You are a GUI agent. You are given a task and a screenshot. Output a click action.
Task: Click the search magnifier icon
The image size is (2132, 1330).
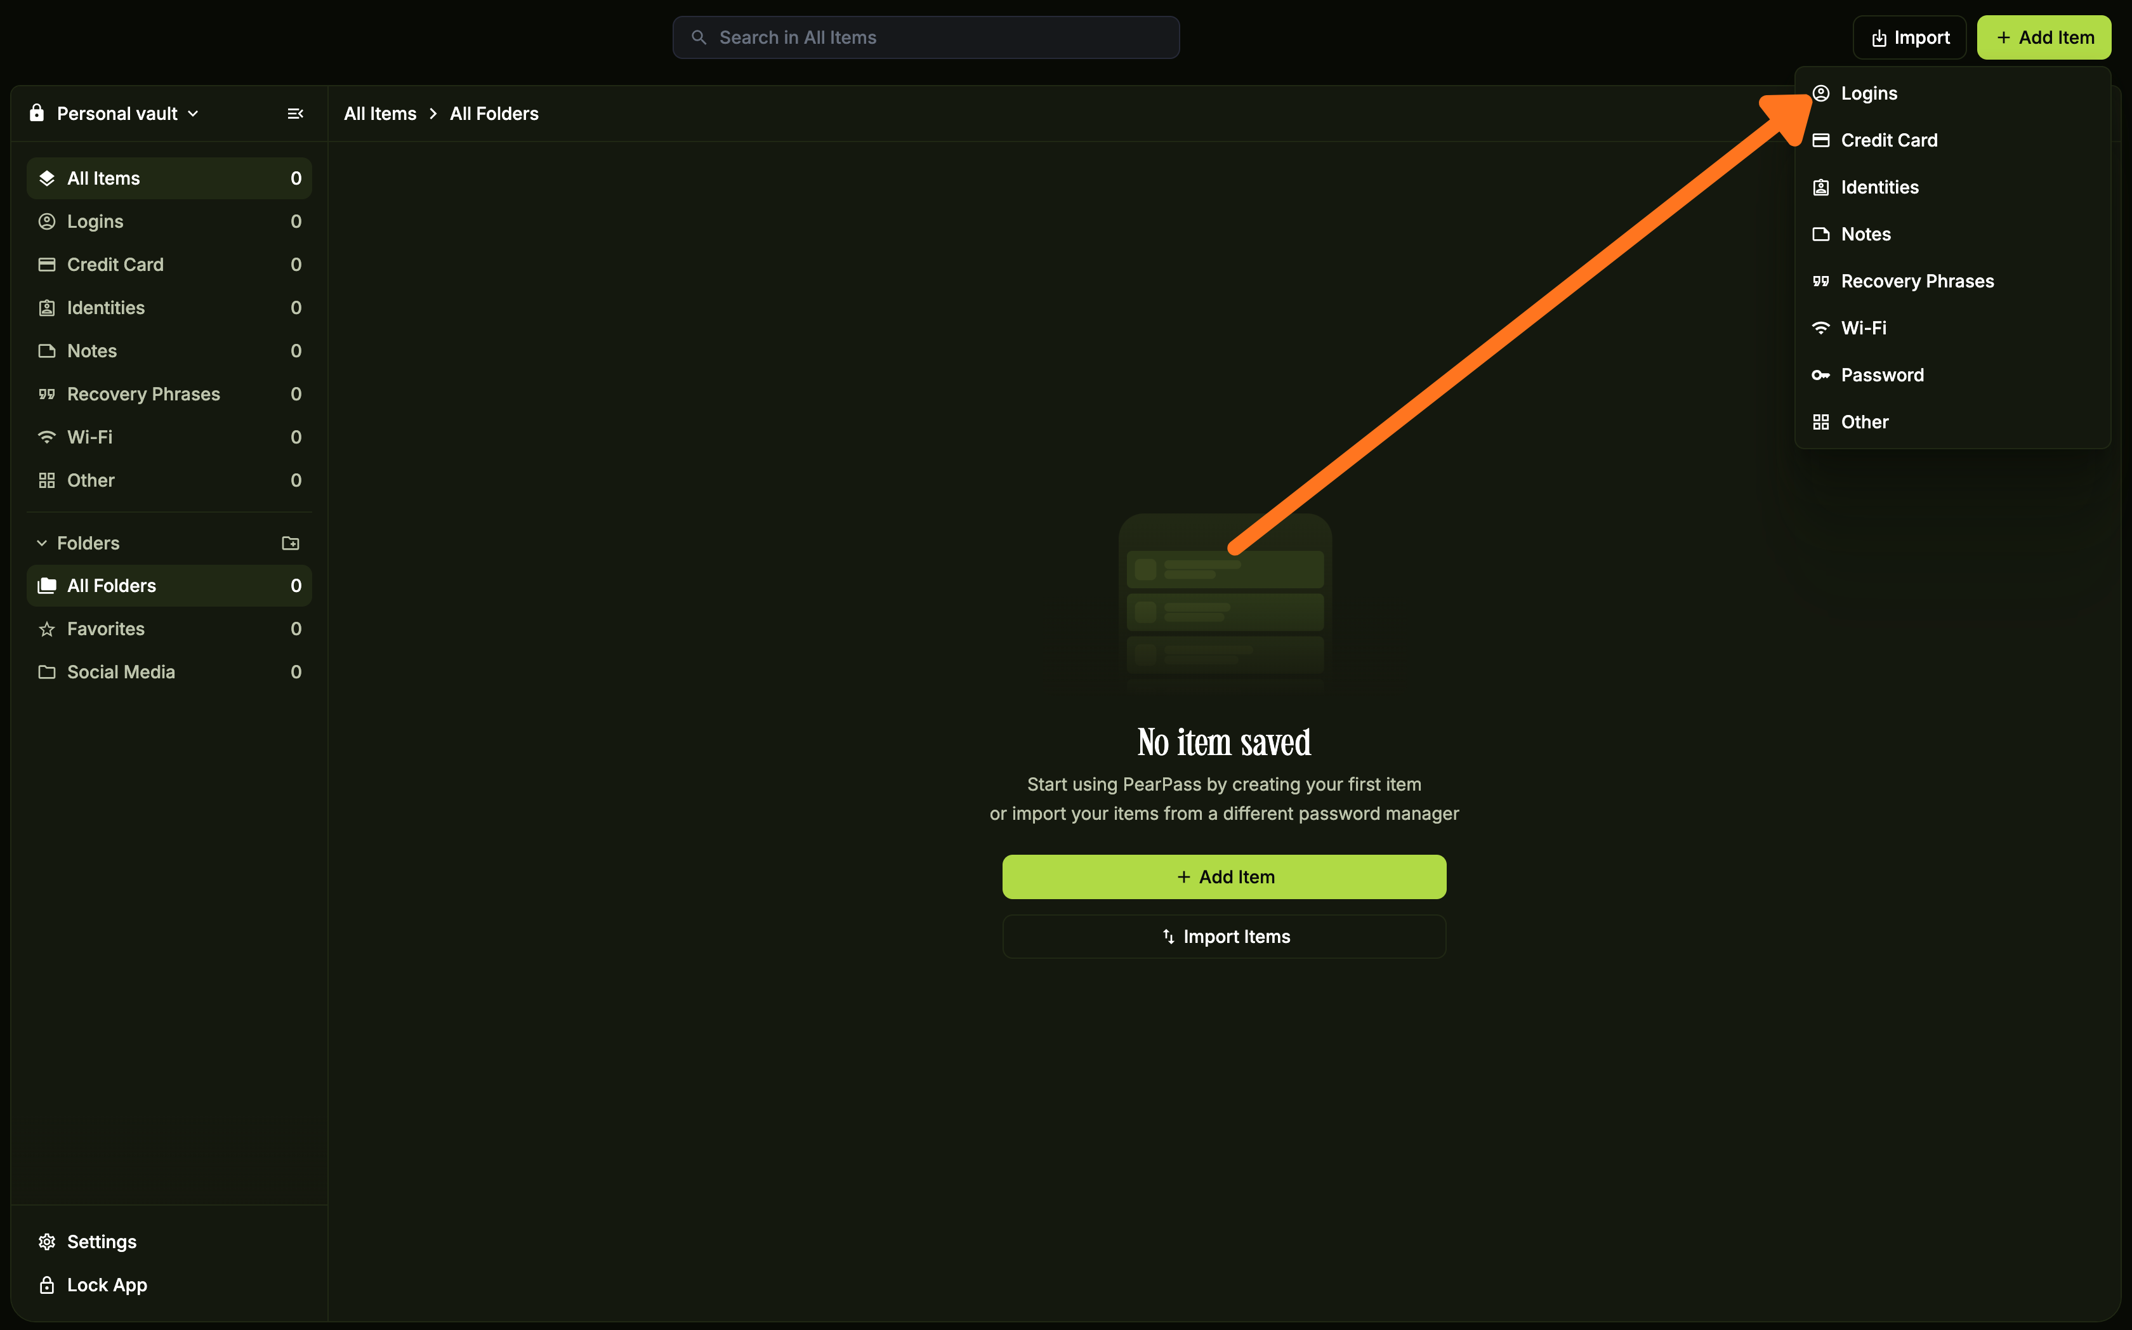point(699,37)
